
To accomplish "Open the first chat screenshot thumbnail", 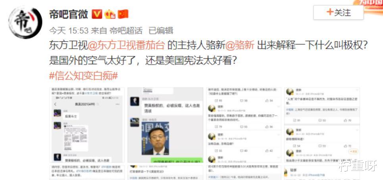I will (x=87, y=125).
